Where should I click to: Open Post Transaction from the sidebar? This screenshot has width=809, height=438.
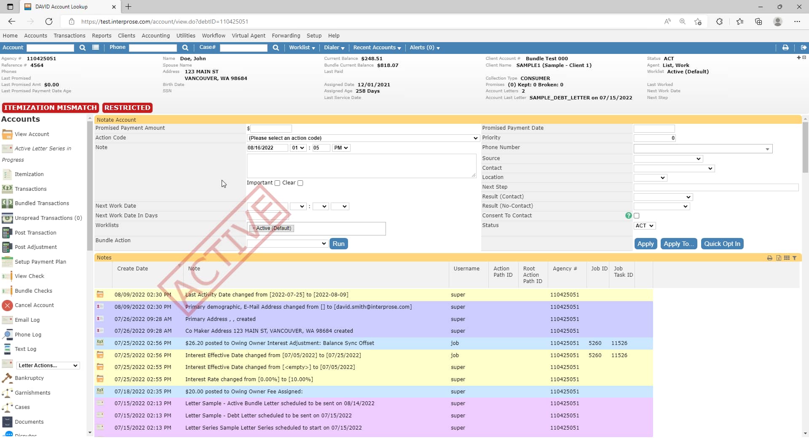pos(35,232)
